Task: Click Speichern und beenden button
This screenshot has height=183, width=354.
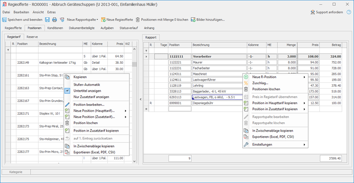Action: (x=22, y=19)
